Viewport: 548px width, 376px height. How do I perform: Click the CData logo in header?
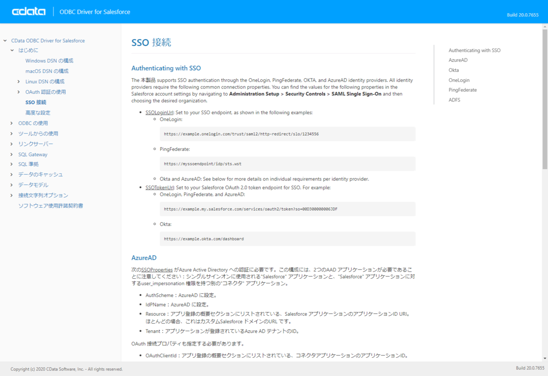[29, 11]
